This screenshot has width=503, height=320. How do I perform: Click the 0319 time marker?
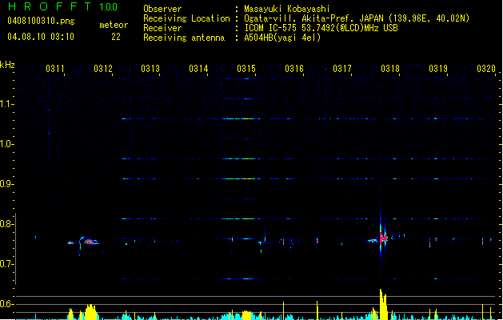(x=438, y=69)
